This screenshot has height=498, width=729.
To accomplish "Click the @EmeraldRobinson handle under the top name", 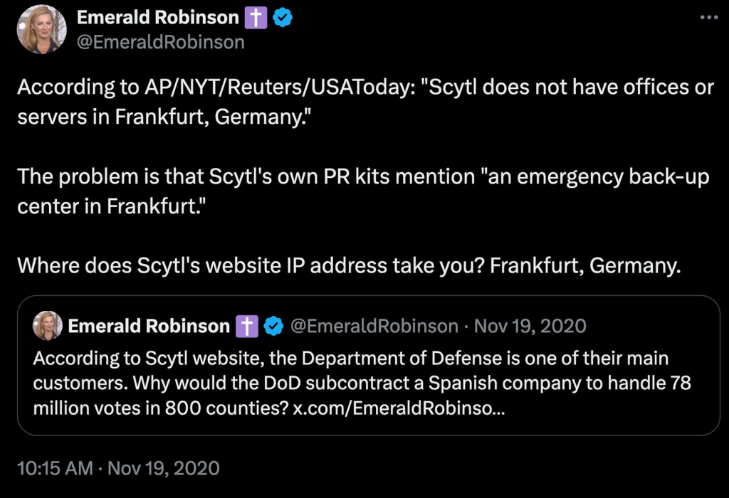I will [x=160, y=42].
